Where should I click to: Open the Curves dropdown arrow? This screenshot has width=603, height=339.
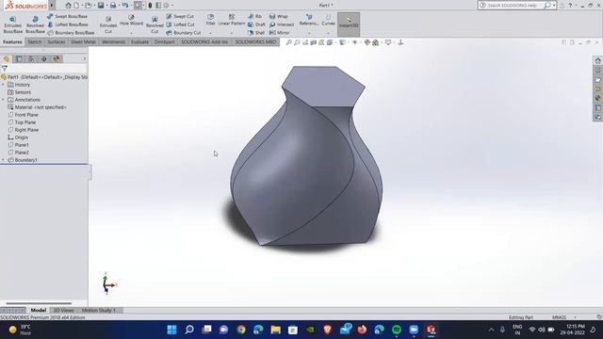click(x=328, y=33)
